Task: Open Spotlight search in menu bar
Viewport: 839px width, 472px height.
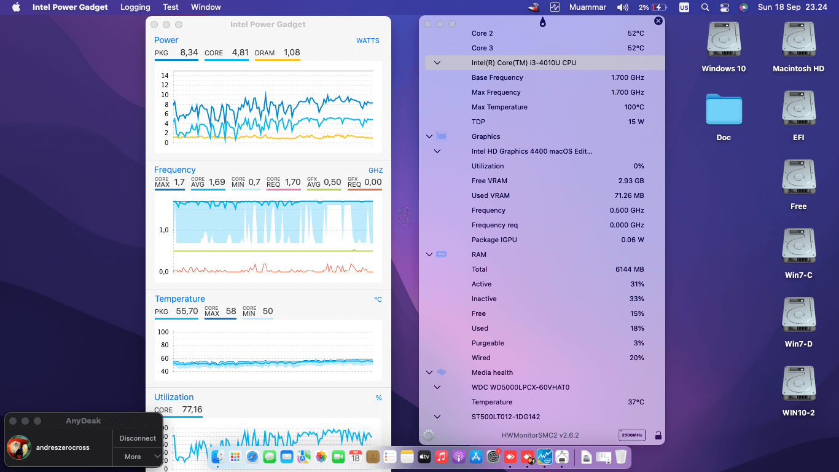Action: point(705,7)
